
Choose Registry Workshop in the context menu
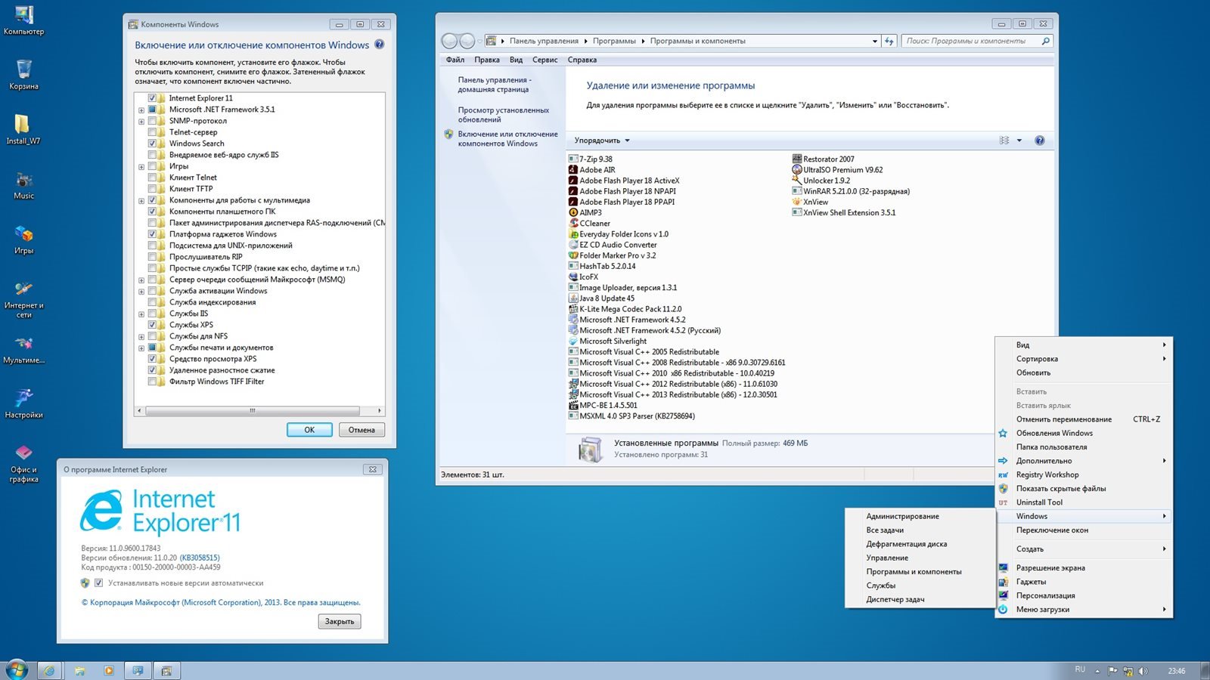click(1084, 474)
